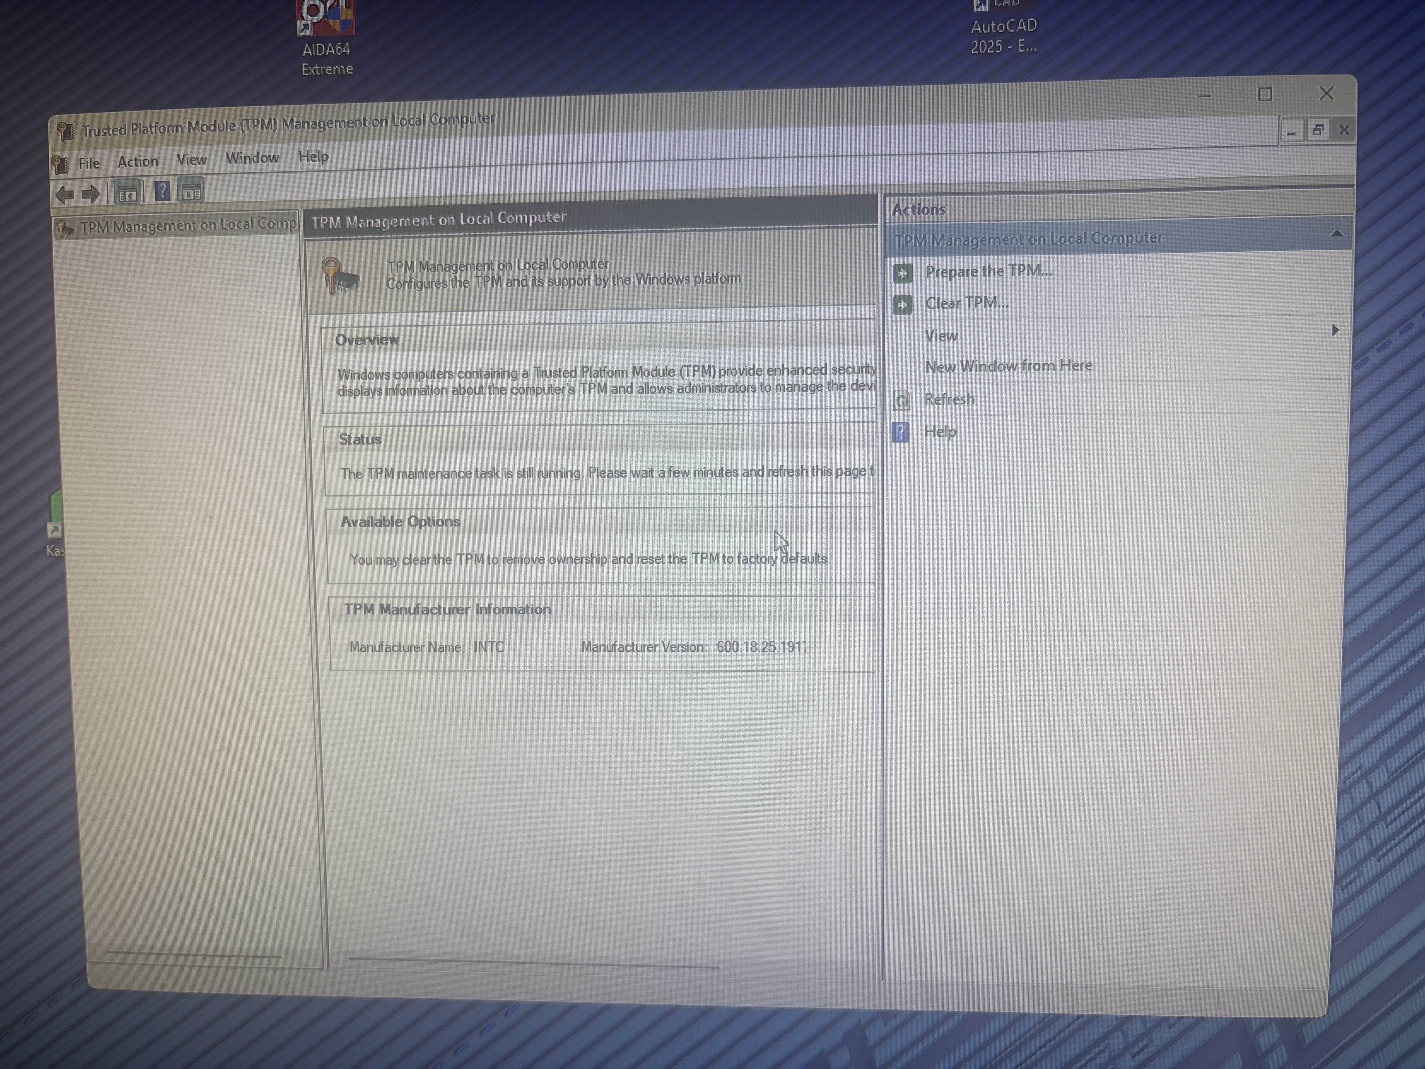The width and height of the screenshot is (1425, 1069).
Task: Click the Back arrow toolbar icon
Action: [64, 194]
